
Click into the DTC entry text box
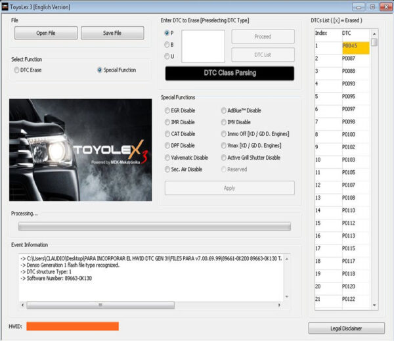[203, 46]
